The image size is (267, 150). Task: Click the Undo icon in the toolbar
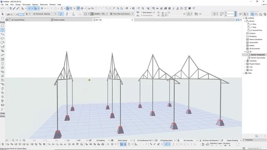click(x=3, y=8)
